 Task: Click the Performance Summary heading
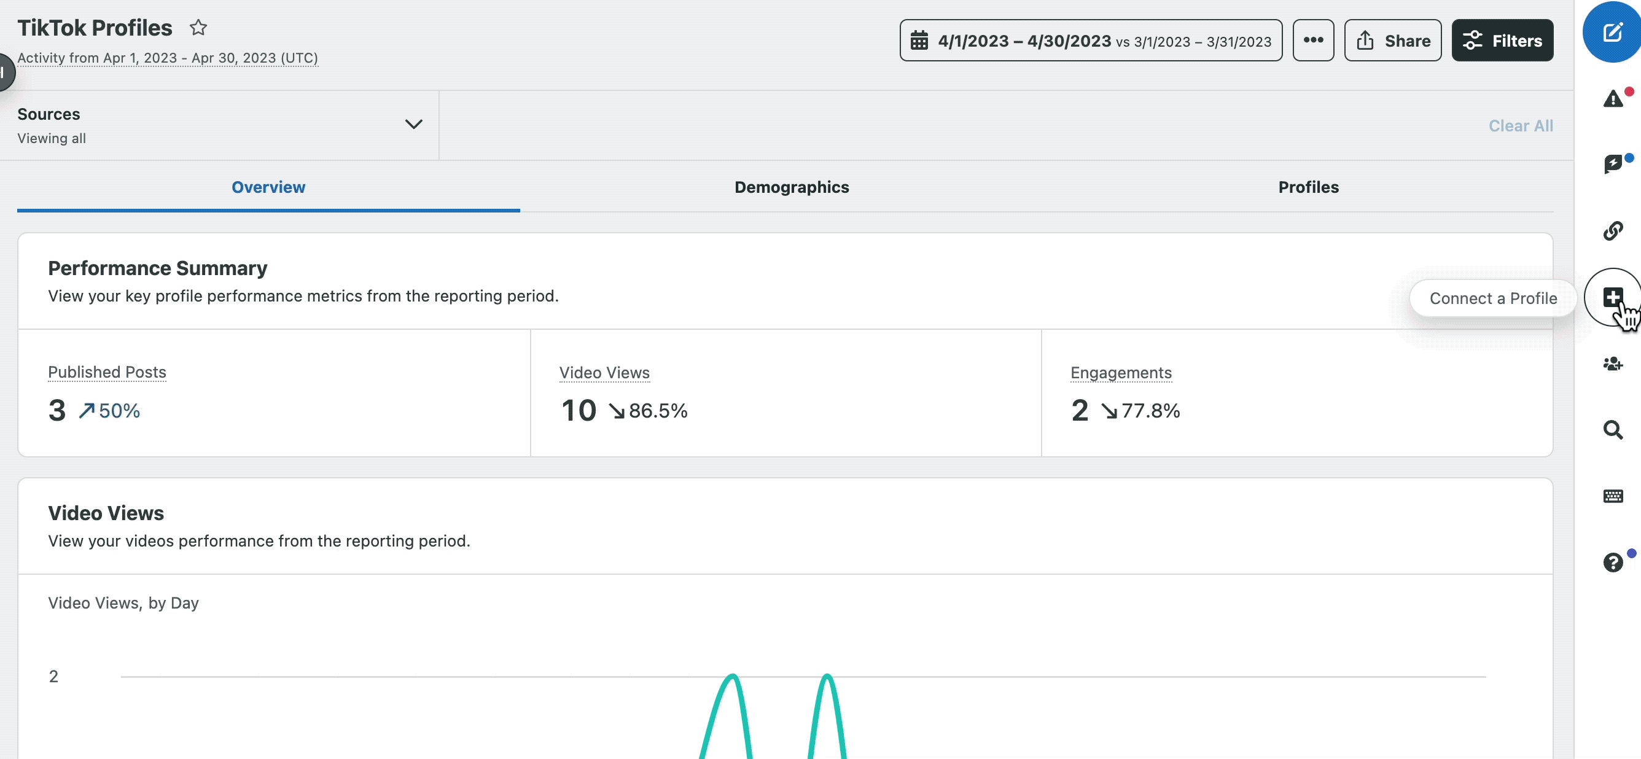[157, 268]
